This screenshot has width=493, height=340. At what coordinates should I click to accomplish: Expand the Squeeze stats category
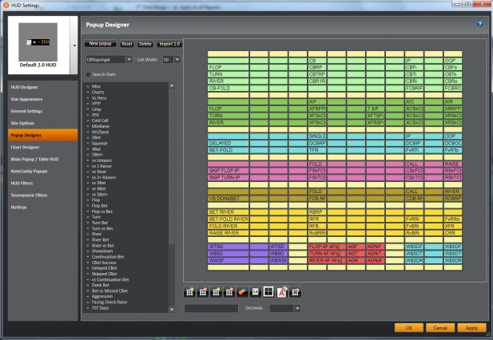(x=88, y=144)
